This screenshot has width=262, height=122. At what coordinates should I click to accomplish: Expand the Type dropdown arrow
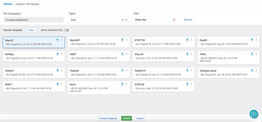click(126, 20)
